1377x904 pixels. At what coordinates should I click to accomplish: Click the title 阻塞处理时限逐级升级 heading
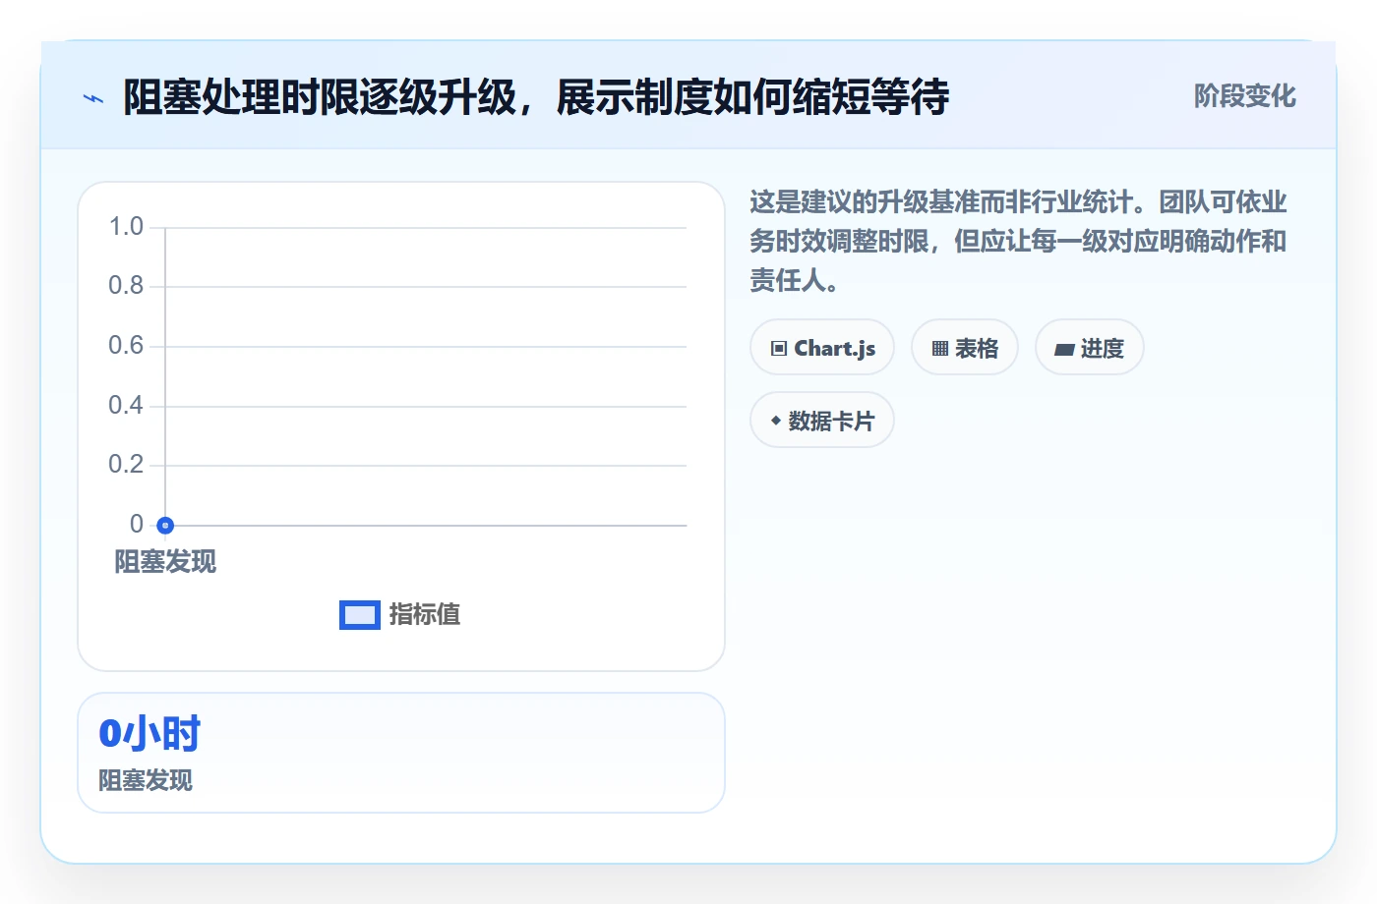pos(536,97)
